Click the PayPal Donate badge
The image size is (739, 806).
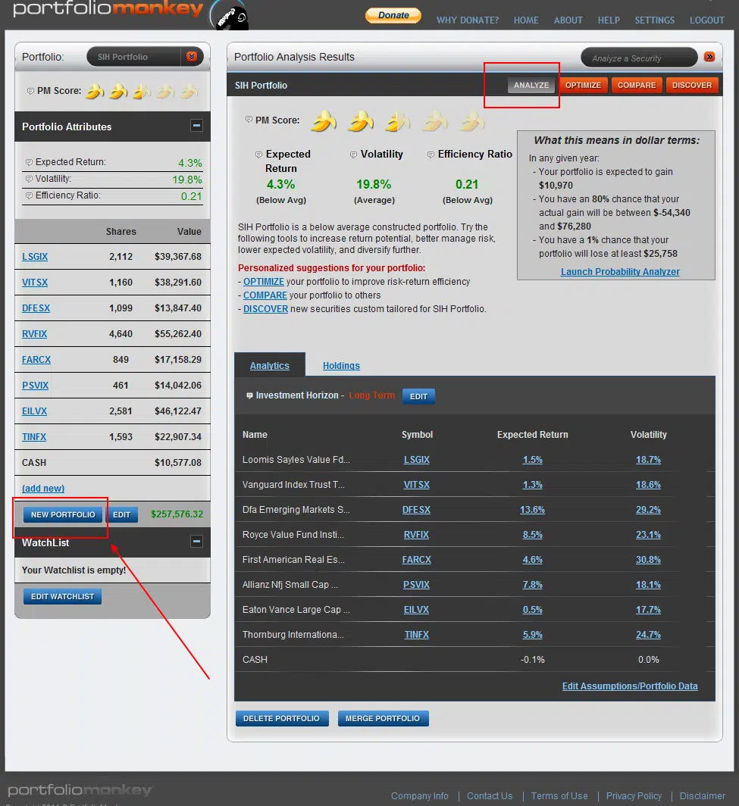coord(393,14)
